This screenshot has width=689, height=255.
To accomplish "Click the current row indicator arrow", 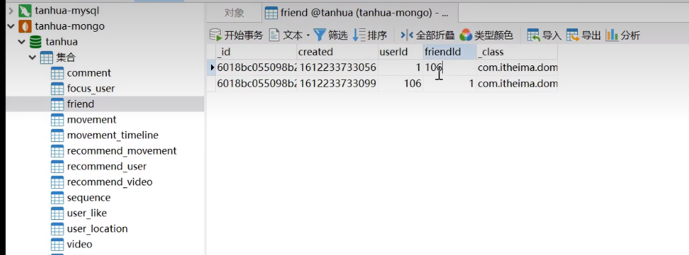I will point(212,68).
